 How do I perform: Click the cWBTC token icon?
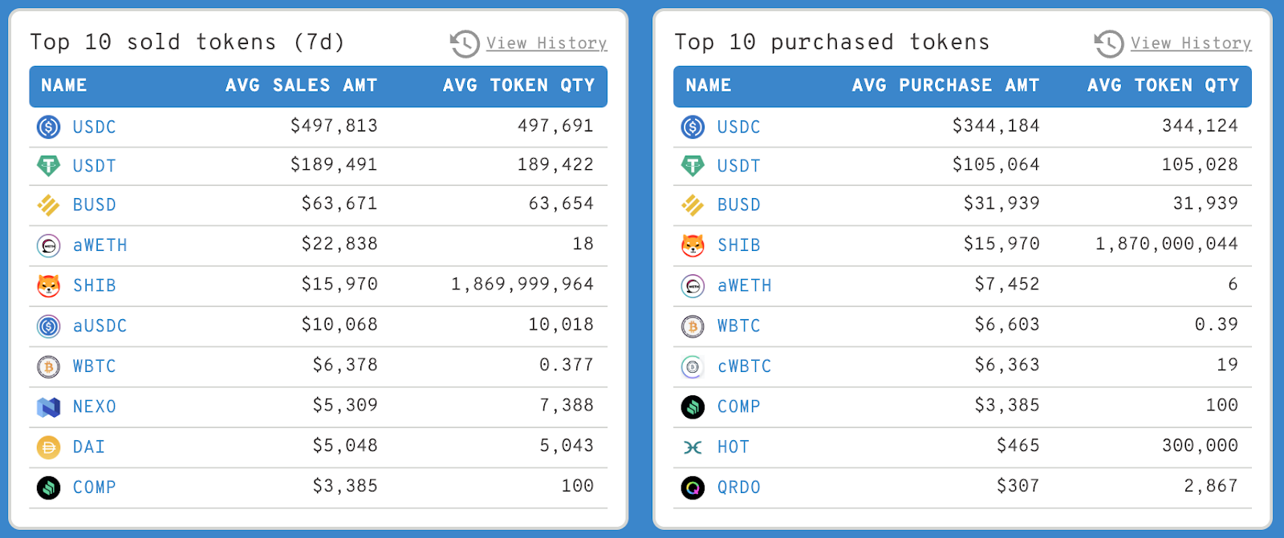693,366
